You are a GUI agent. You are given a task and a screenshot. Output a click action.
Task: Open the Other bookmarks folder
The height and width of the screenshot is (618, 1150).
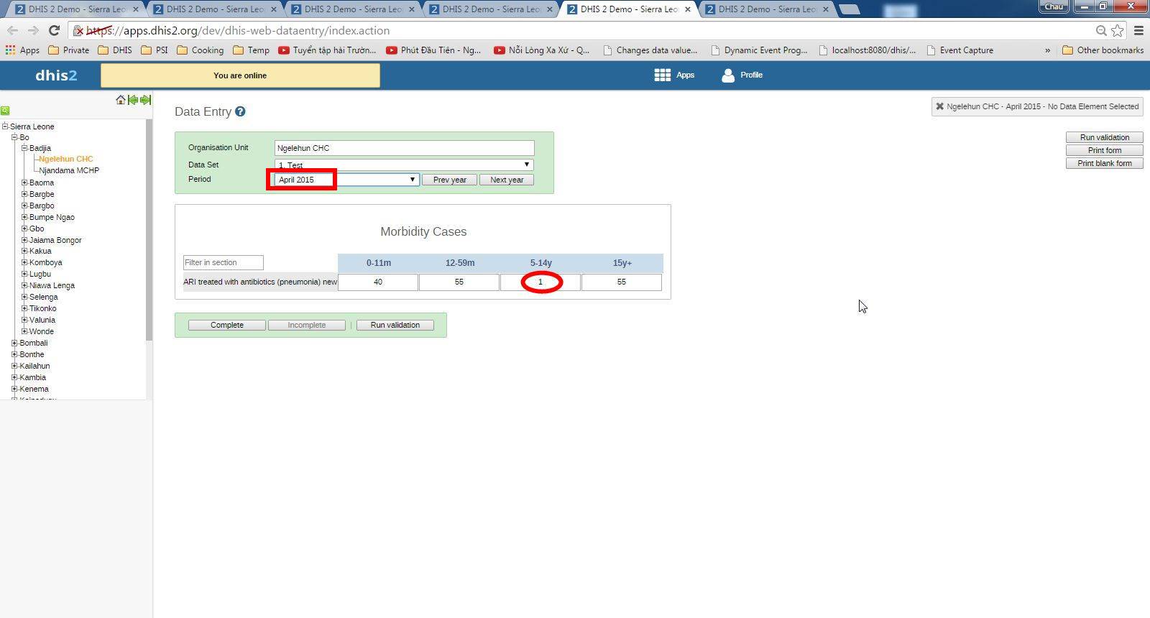[1103, 50]
